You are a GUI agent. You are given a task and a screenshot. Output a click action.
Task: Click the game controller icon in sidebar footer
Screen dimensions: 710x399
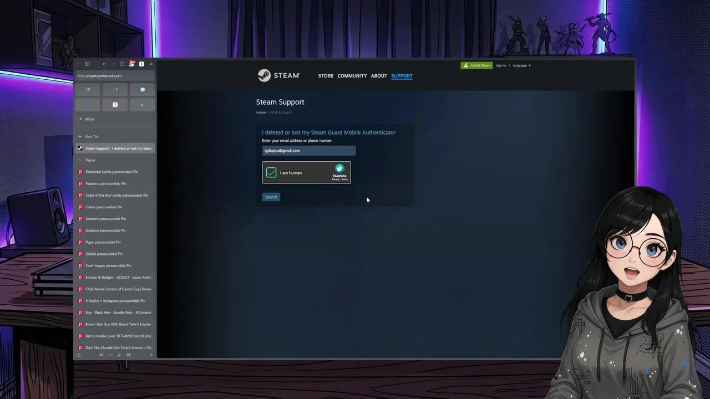(101, 355)
